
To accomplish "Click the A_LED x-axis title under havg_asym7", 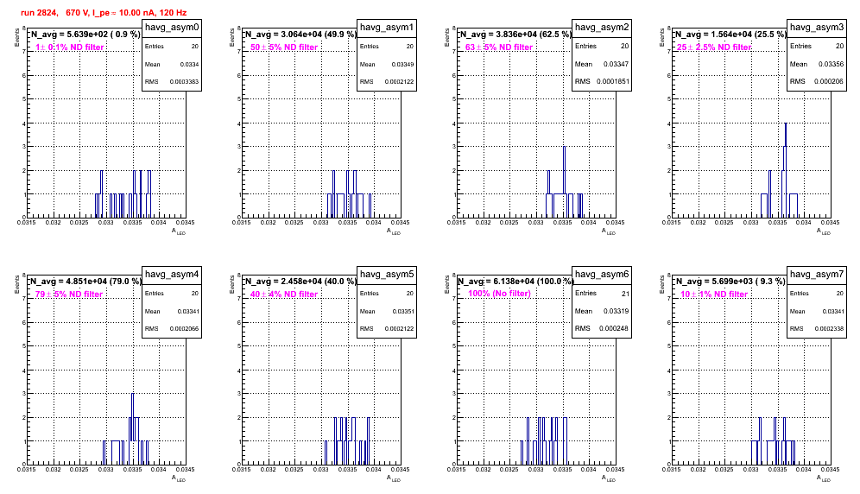I will pos(824,478).
